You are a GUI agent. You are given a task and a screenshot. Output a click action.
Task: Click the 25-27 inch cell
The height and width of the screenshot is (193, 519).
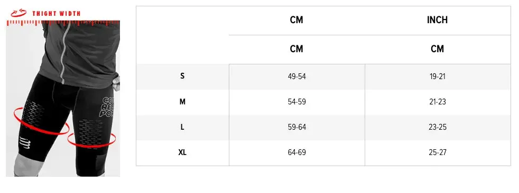click(x=438, y=153)
